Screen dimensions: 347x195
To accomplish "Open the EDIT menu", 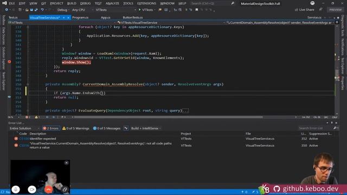I will pyautogui.click(x=22, y=3).
